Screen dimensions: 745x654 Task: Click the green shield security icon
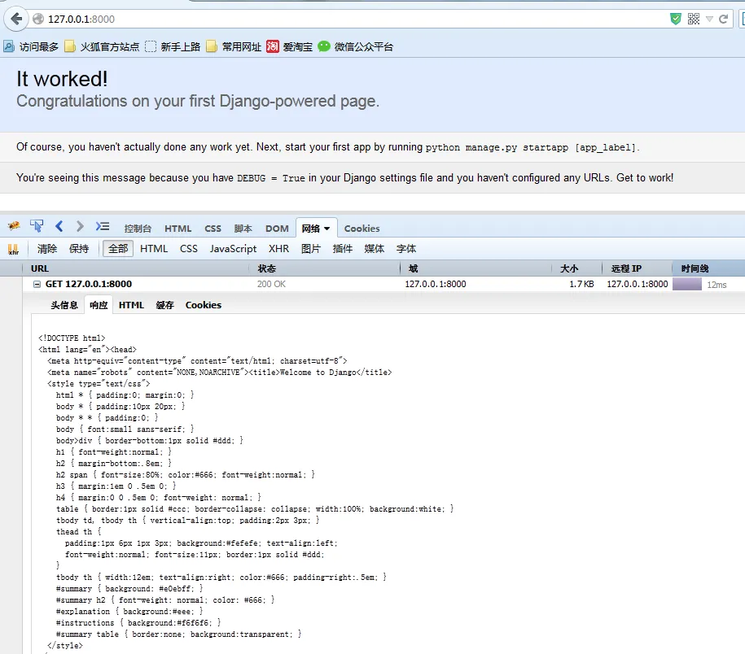pos(675,19)
